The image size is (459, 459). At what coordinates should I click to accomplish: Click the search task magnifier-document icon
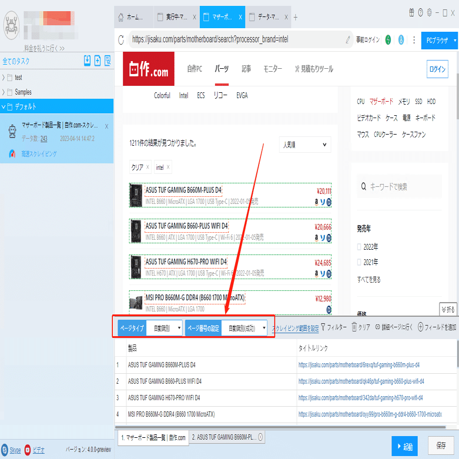pos(108,61)
